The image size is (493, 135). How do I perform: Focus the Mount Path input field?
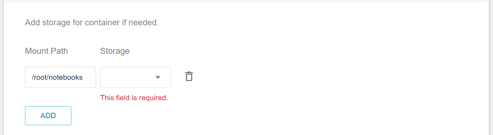(x=60, y=77)
